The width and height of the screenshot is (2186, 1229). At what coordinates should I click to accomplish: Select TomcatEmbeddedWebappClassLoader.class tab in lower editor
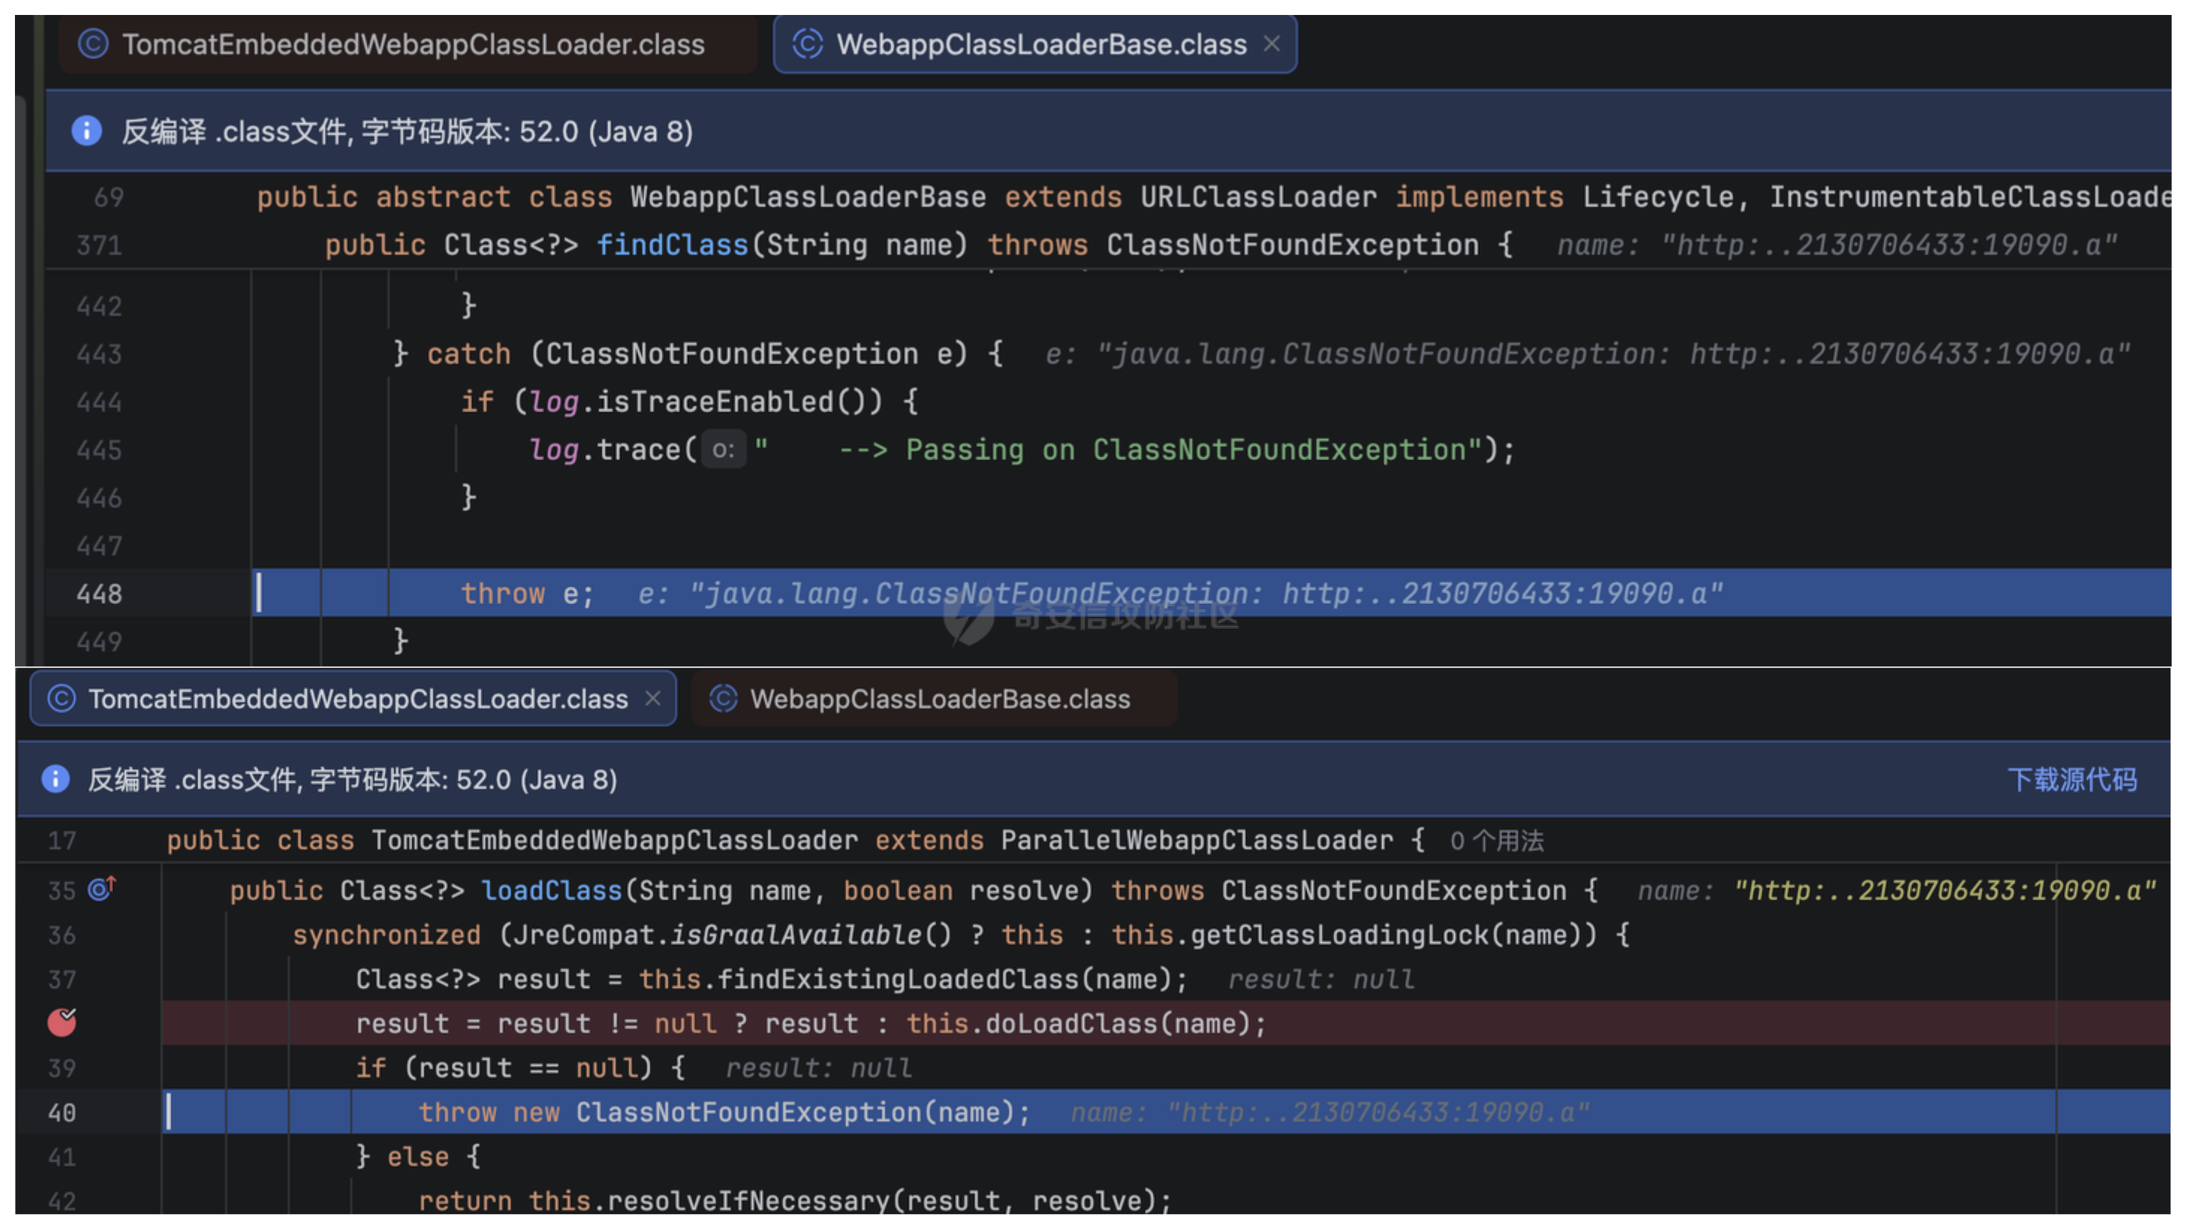pos(353,698)
